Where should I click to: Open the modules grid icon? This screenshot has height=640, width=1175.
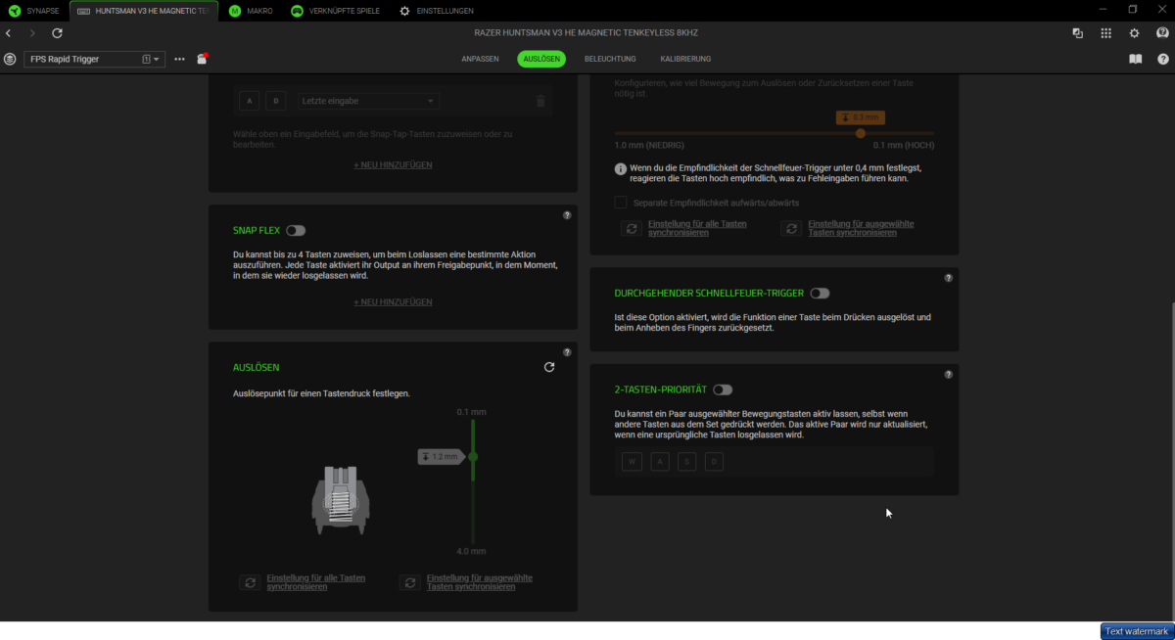[1105, 33]
